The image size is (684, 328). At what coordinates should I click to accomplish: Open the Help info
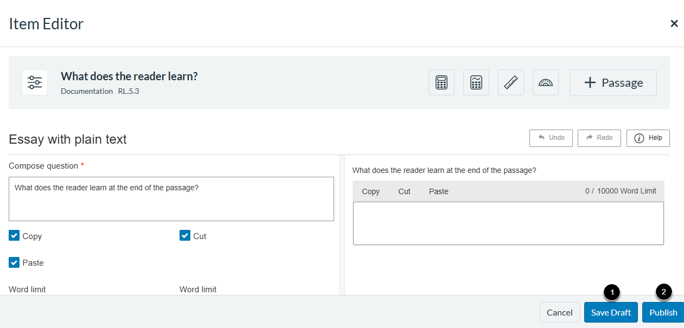(648, 138)
